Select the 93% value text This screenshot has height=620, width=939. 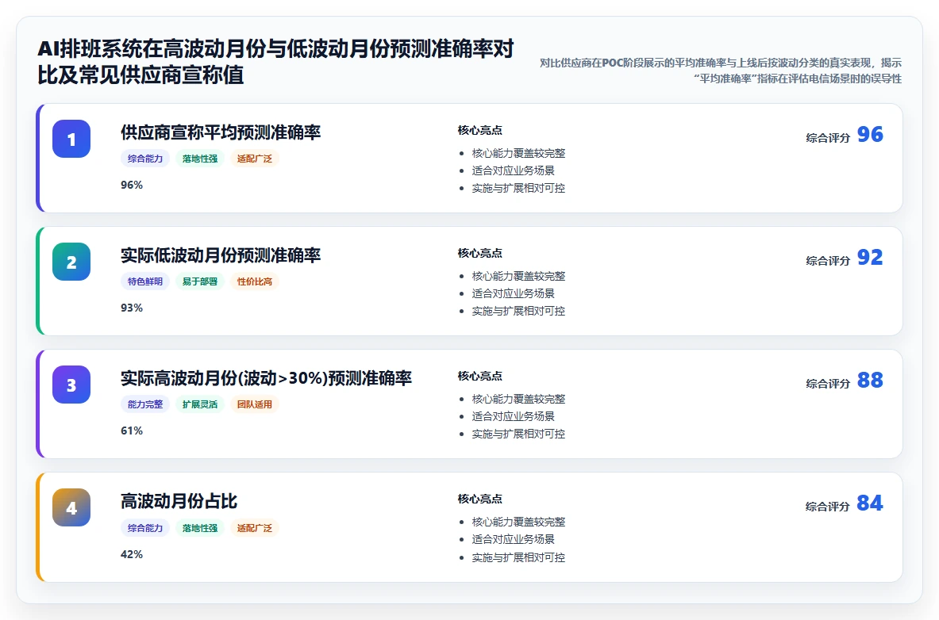pos(132,308)
